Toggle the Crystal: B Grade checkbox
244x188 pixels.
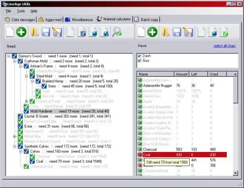click(20, 116)
